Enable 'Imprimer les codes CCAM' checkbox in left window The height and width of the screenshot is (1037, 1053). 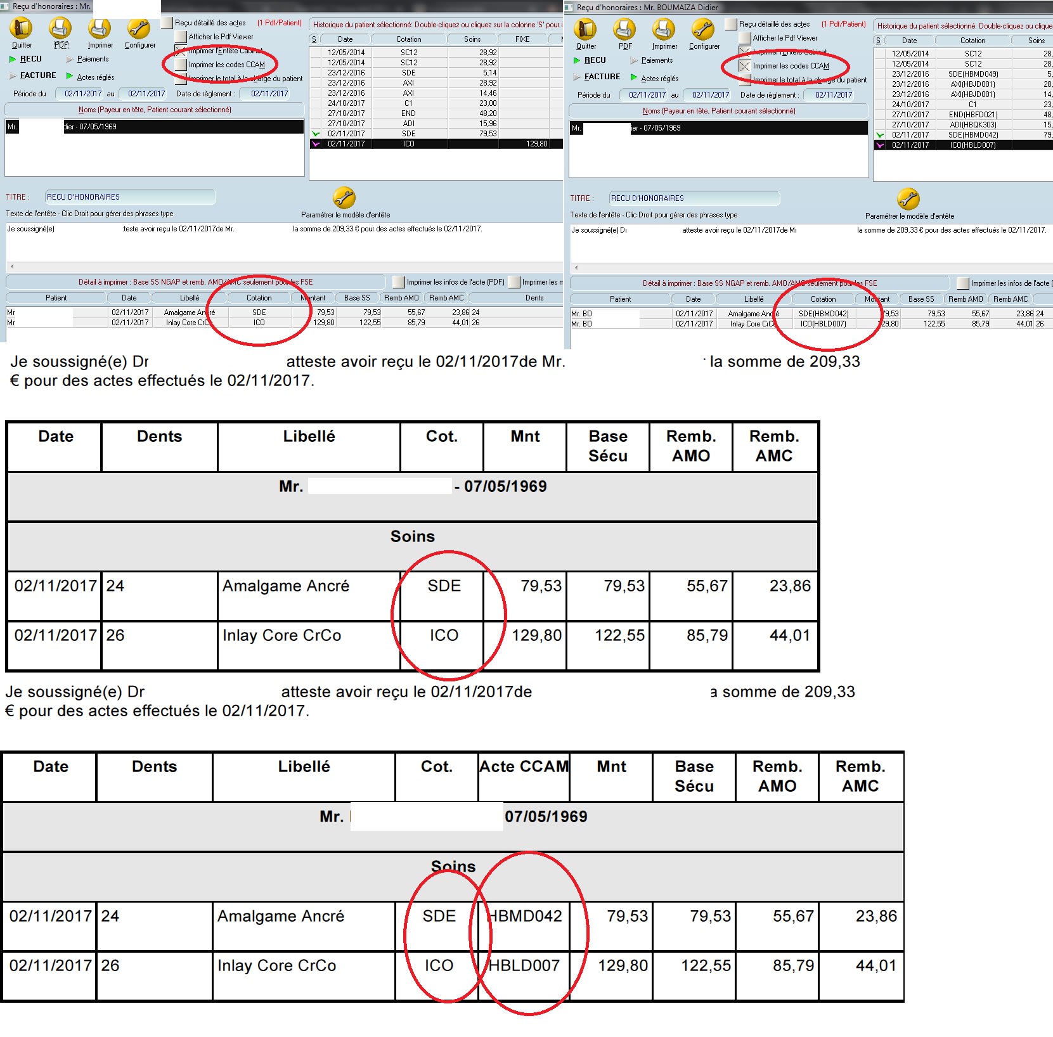[x=181, y=65]
